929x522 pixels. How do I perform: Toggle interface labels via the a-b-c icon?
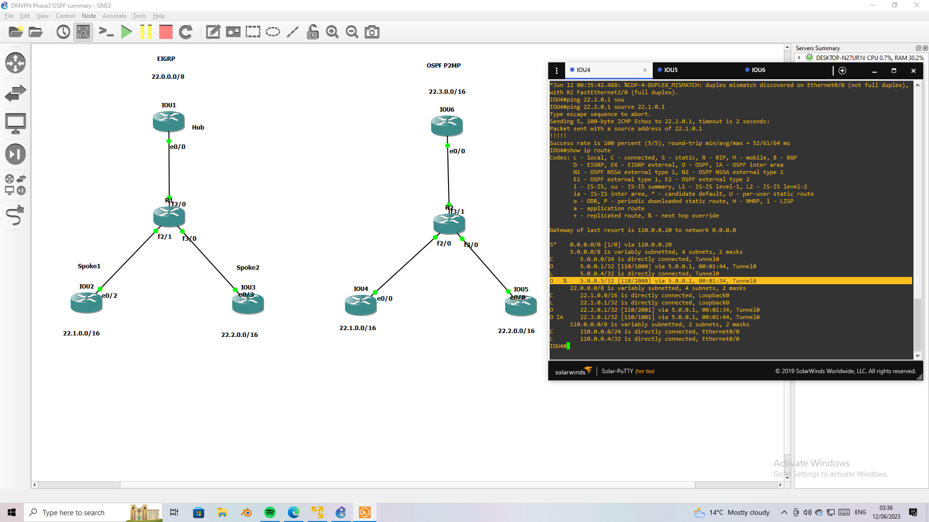[83, 32]
